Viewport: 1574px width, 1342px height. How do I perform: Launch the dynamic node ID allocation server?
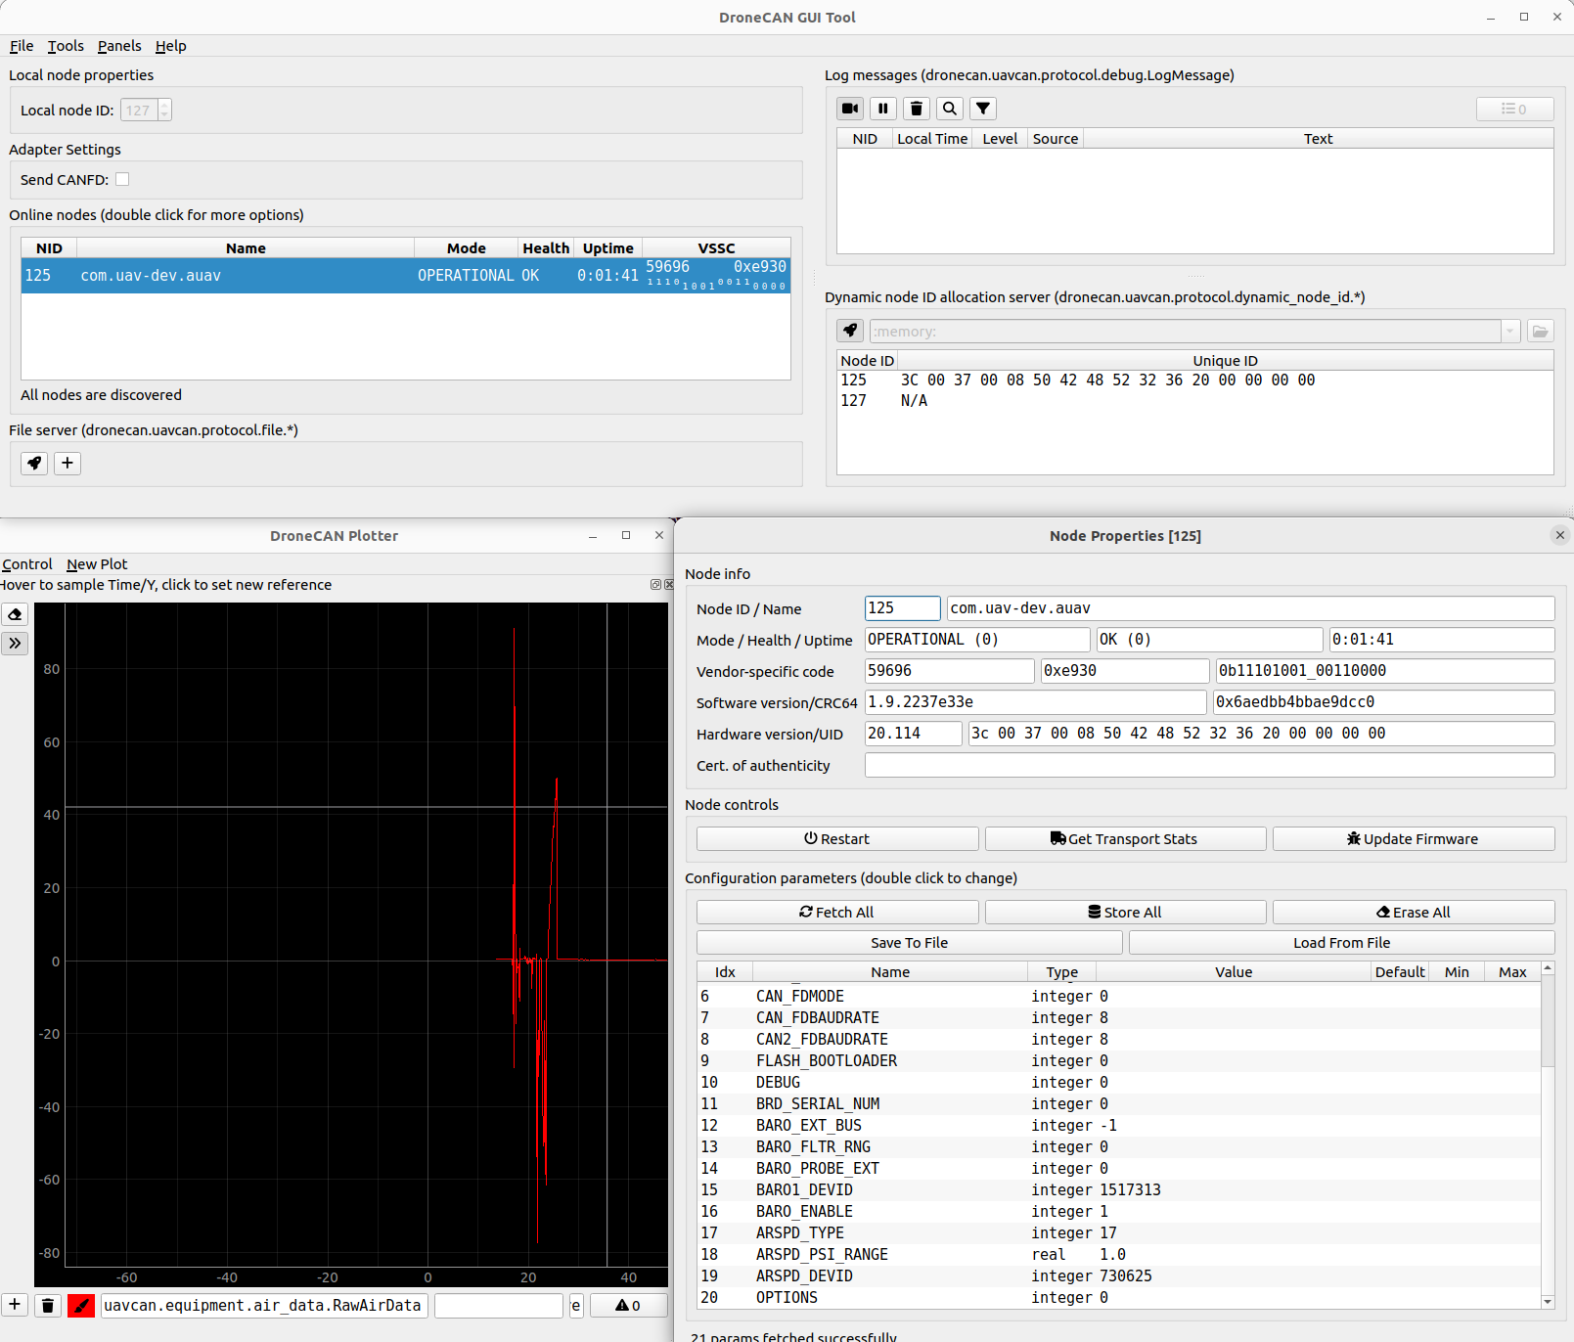coord(850,331)
